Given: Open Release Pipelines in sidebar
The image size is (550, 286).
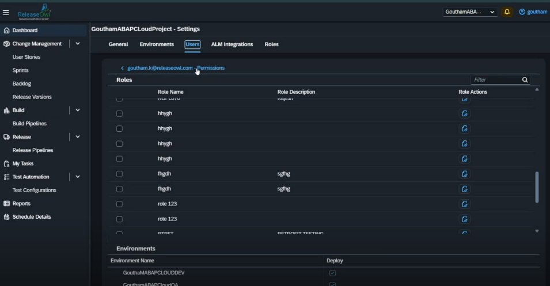Looking at the screenshot, I should tap(33, 150).
